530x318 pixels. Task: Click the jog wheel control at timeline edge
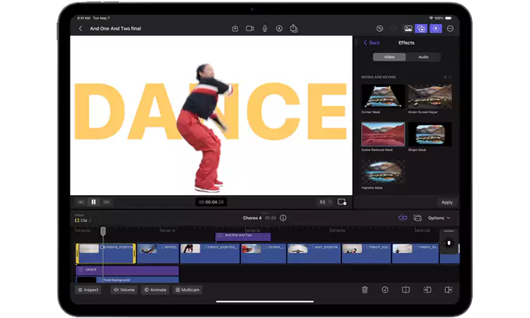(x=449, y=243)
